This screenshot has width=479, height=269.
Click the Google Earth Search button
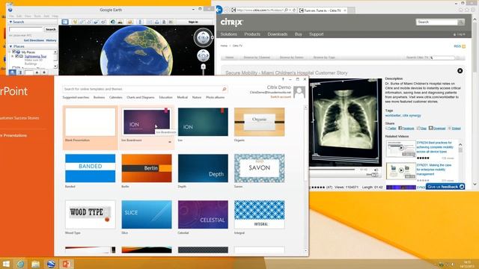tap(50, 29)
